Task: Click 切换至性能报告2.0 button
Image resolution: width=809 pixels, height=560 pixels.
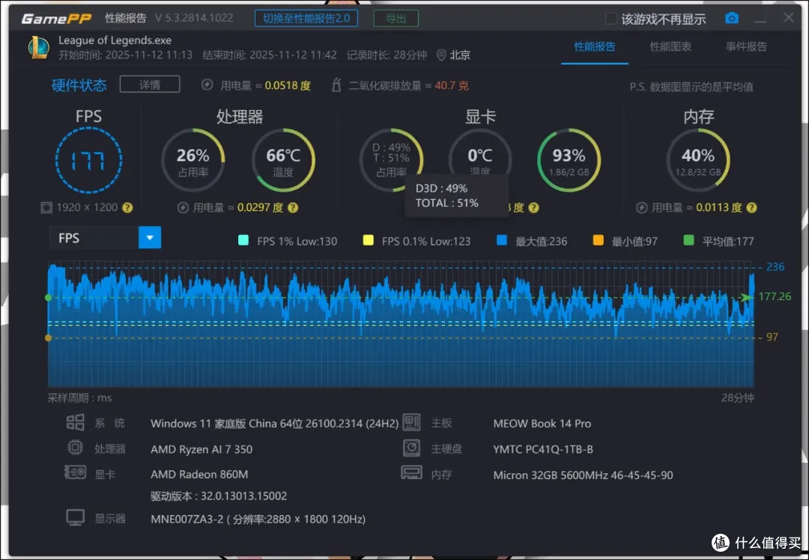Action: [x=306, y=19]
